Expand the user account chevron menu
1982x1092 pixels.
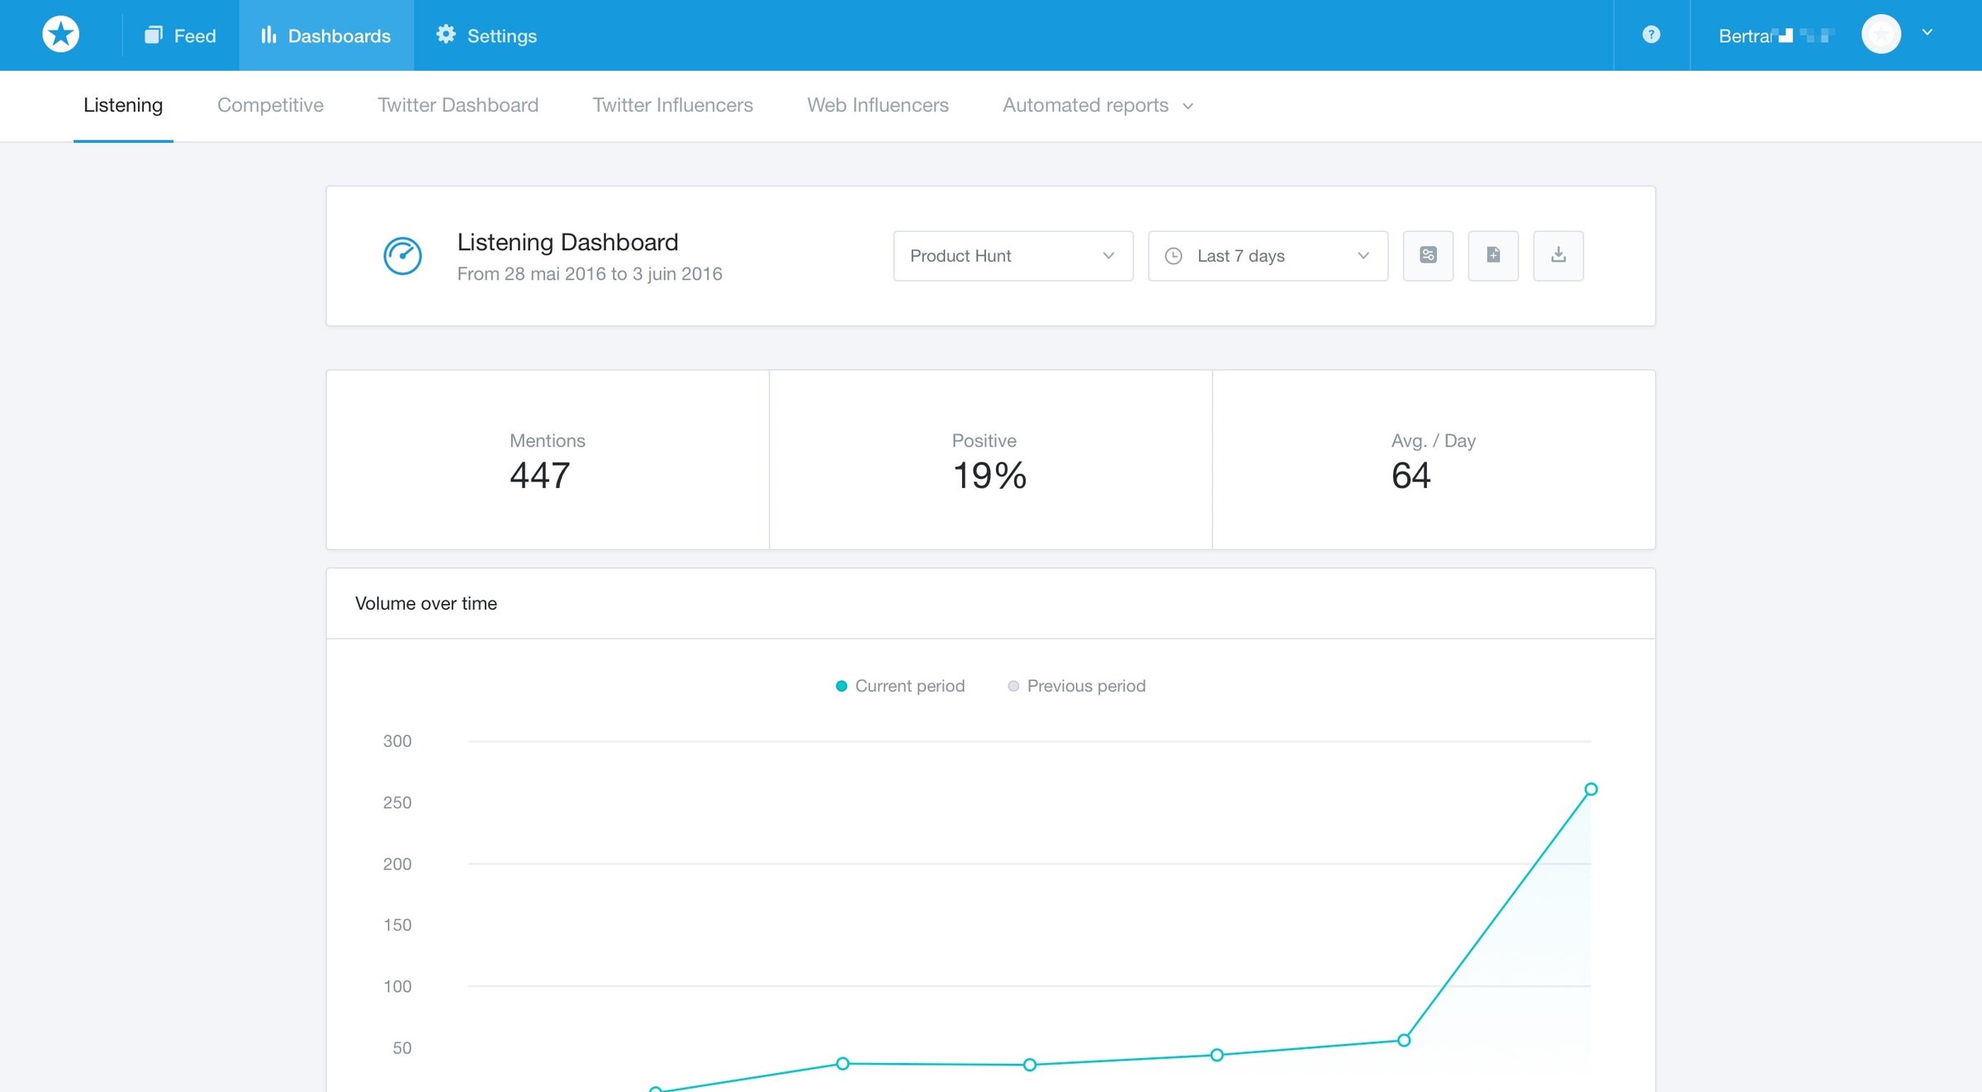click(1927, 33)
